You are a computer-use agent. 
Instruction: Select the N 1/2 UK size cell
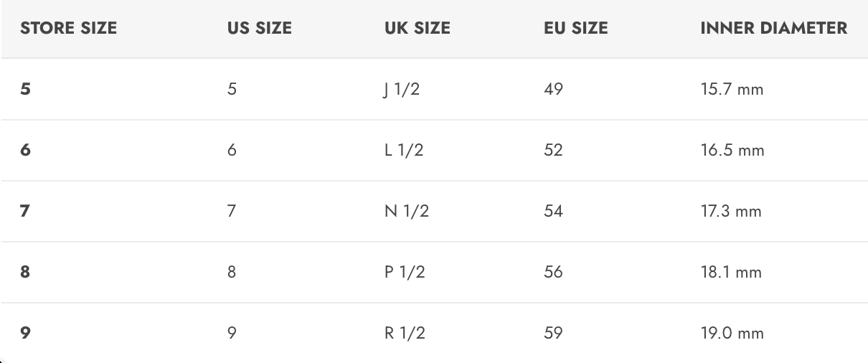[x=406, y=212]
